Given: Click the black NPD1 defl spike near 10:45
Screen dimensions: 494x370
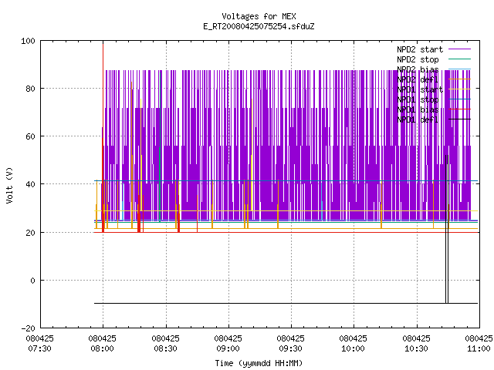Looking at the screenshot, I should pos(447,229).
